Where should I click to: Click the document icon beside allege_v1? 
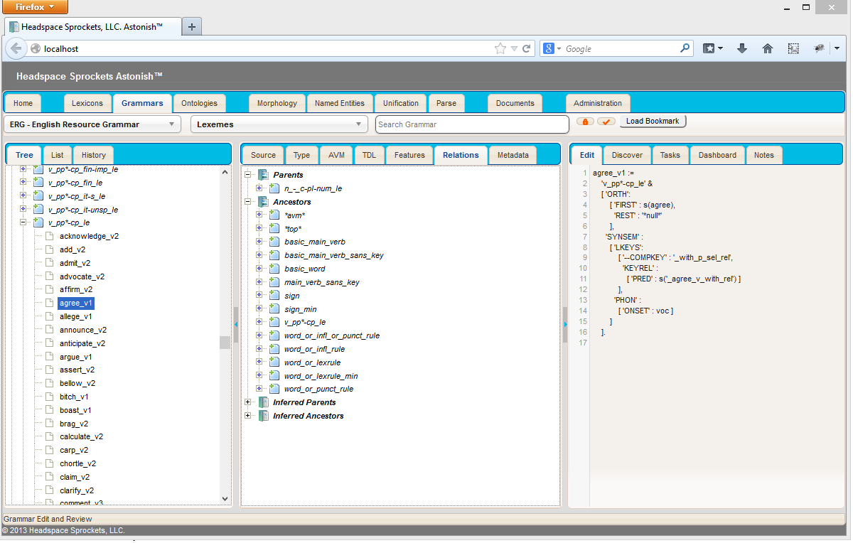click(x=49, y=316)
